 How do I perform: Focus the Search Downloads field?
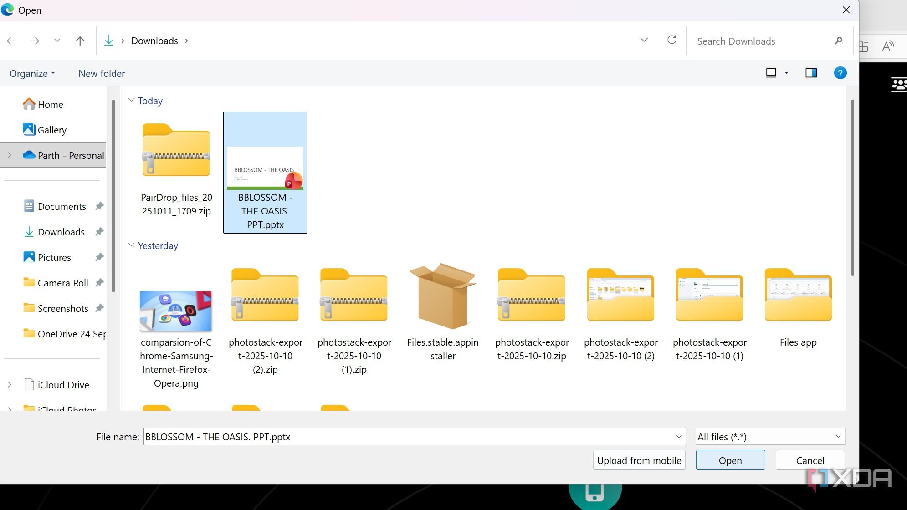[772, 41]
